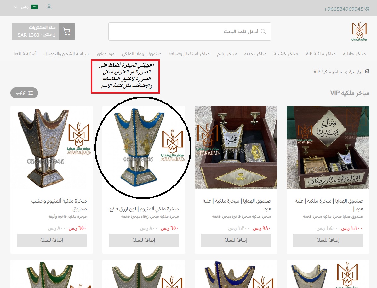377x288 pixels.
Task: Focus the أدخل كلمة البحث search field
Action: pyautogui.click(x=190, y=32)
